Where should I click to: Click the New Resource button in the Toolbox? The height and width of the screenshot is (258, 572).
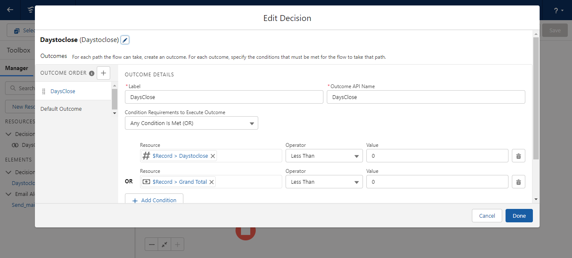[x=20, y=107]
